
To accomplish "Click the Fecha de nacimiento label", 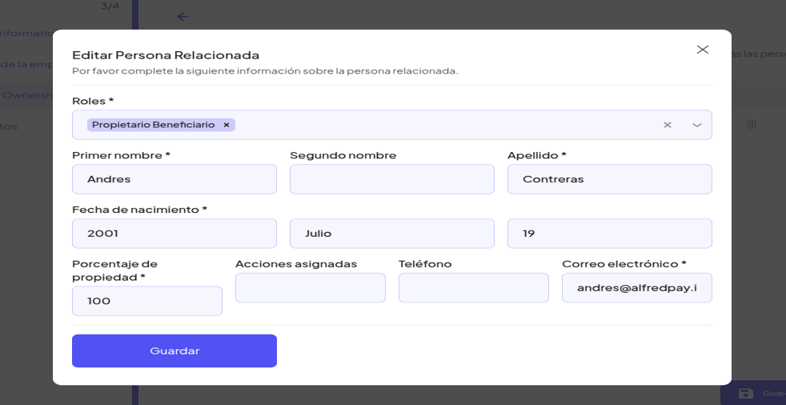I will pyautogui.click(x=140, y=210).
